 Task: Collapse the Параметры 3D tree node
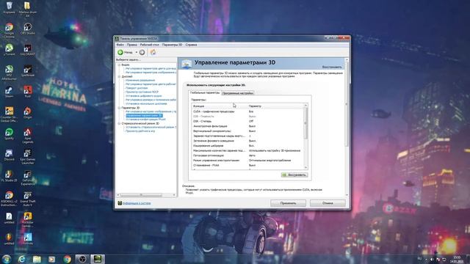click(119, 108)
